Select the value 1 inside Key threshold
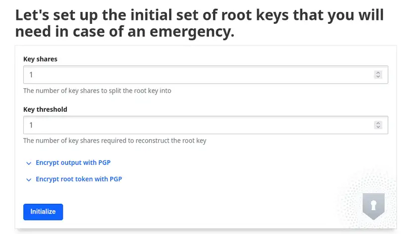The image size is (407, 234). [x=31, y=125]
